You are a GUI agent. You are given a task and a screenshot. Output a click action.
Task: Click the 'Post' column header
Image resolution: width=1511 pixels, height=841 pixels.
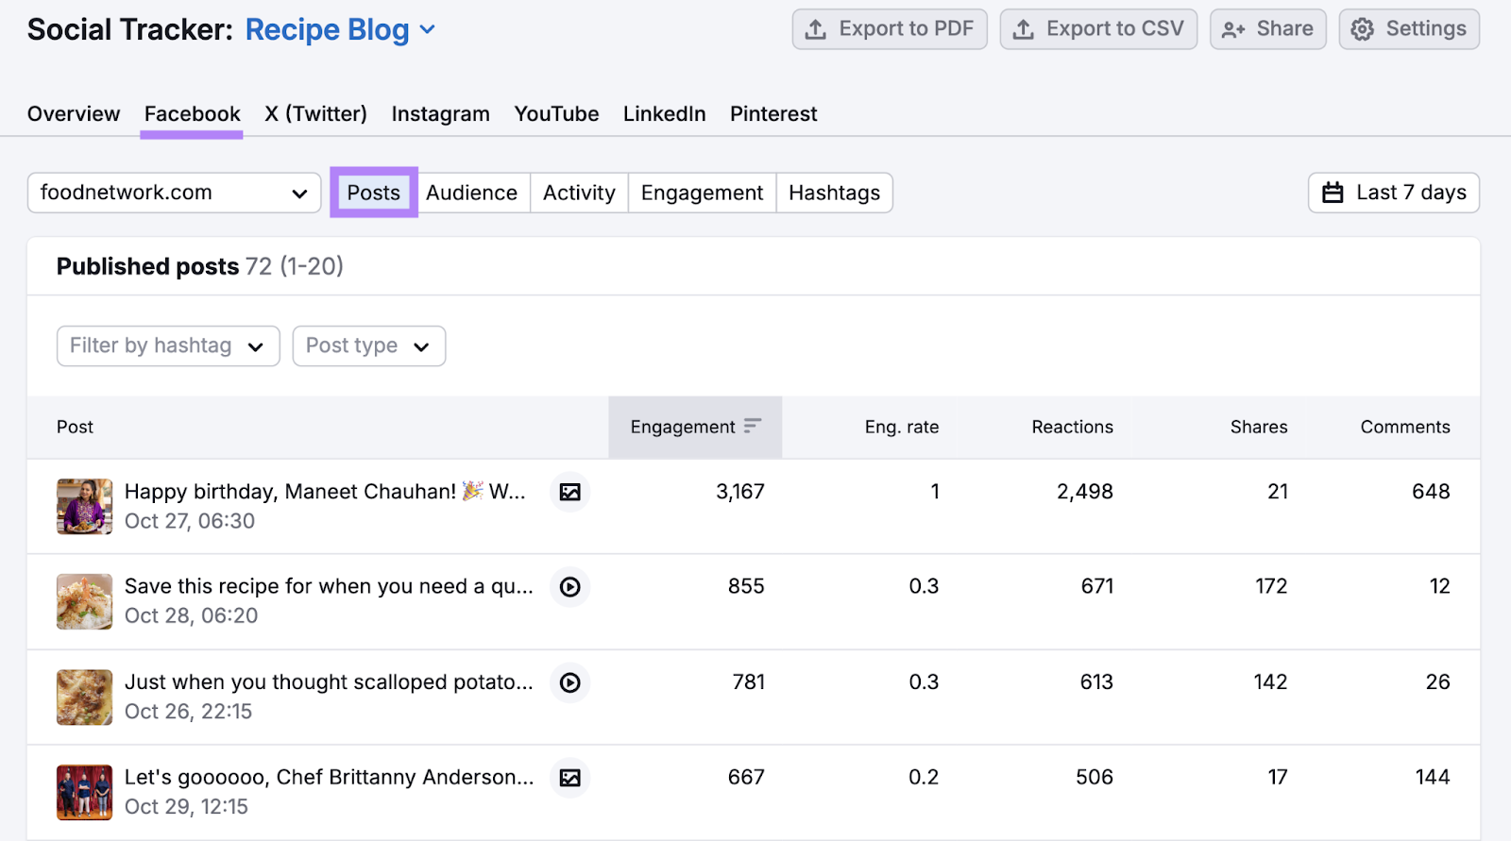tap(75, 427)
